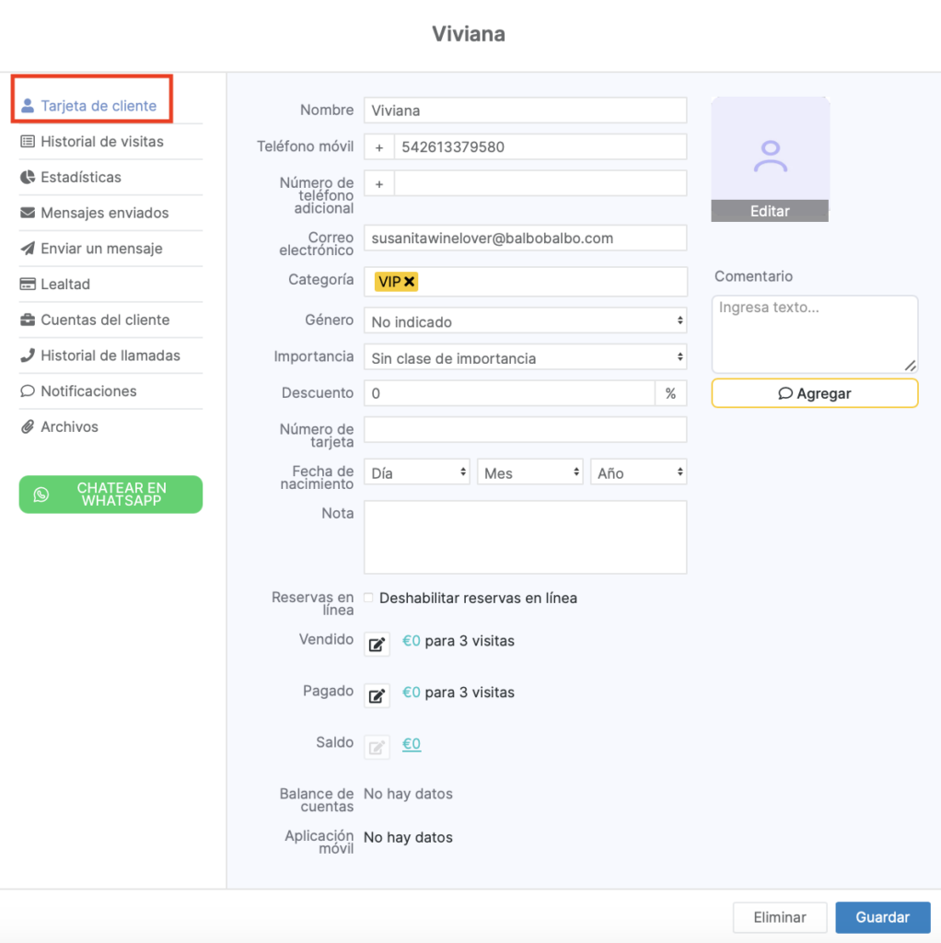941x943 pixels.
Task: Click the €0 Saldo link
Action: 412,744
